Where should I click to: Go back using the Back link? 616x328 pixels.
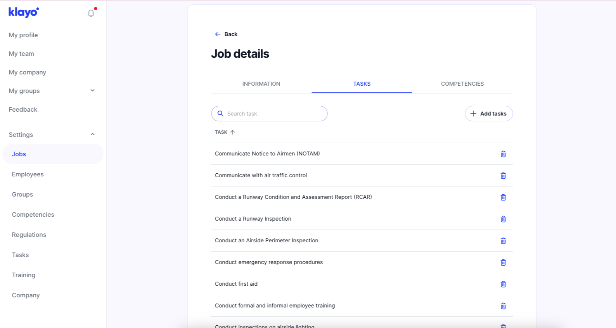pos(226,34)
